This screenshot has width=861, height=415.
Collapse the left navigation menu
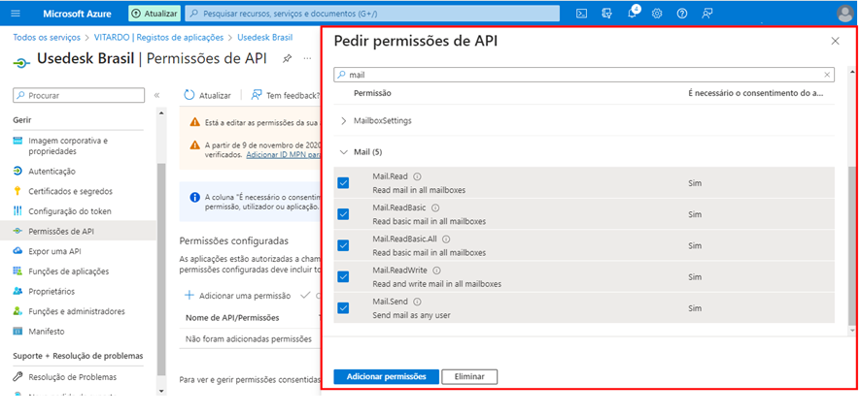click(x=156, y=95)
